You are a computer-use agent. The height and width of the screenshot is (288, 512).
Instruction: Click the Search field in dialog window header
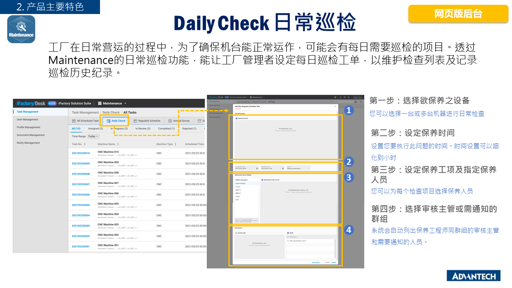344,102
